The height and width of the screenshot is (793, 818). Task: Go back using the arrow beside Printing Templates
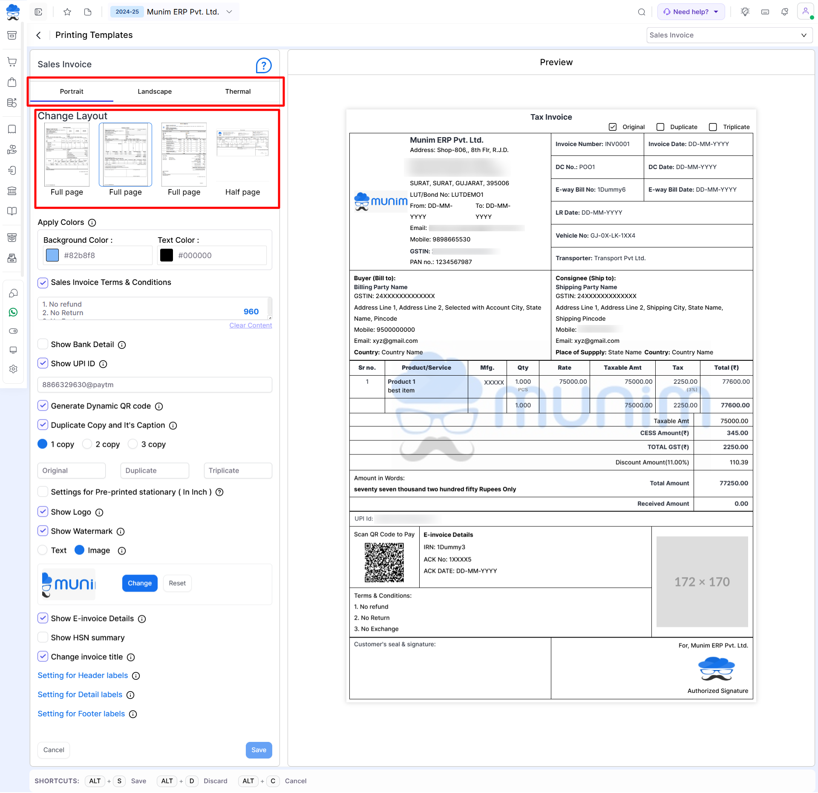(39, 35)
